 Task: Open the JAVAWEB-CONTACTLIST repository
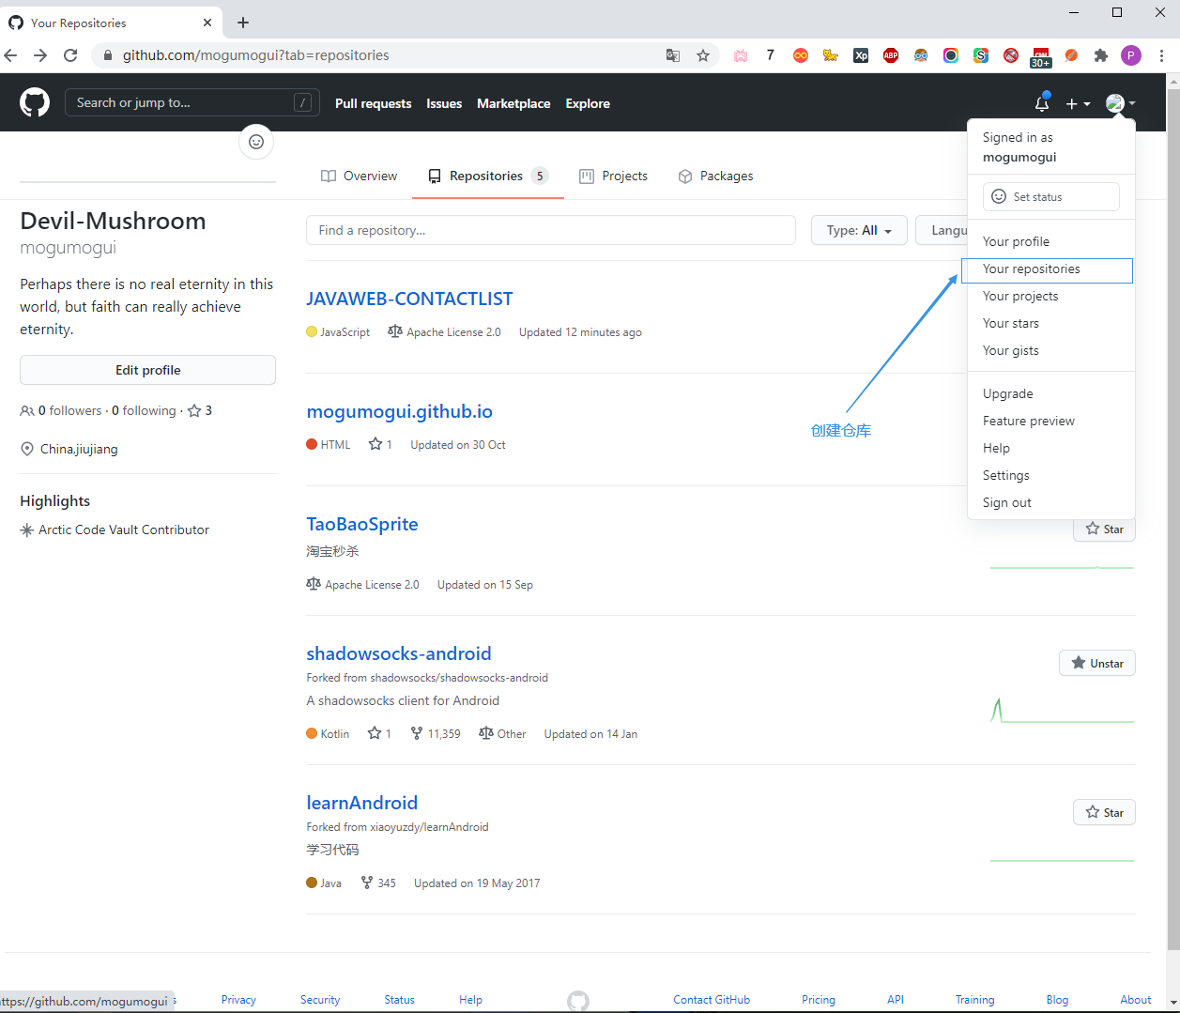(409, 299)
